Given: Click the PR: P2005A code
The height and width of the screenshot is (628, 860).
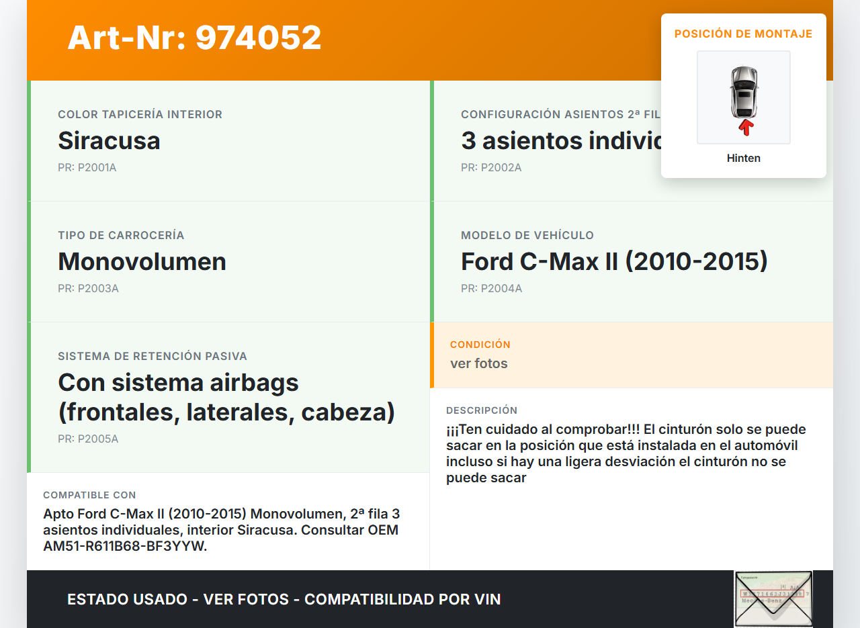Looking at the screenshot, I should point(88,439).
